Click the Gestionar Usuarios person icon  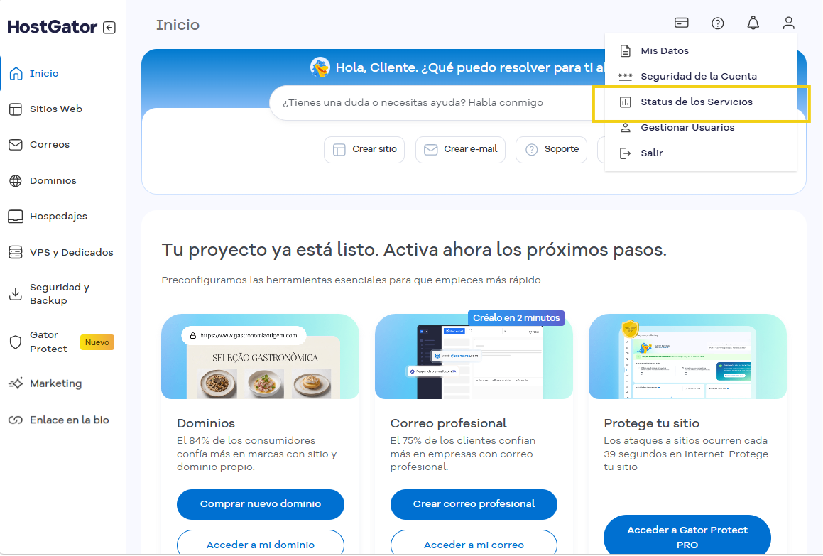click(625, 128)
